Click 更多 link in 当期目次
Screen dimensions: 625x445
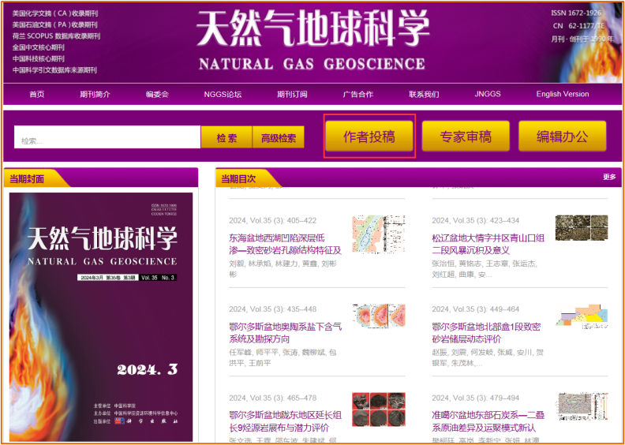coord(609,178)
